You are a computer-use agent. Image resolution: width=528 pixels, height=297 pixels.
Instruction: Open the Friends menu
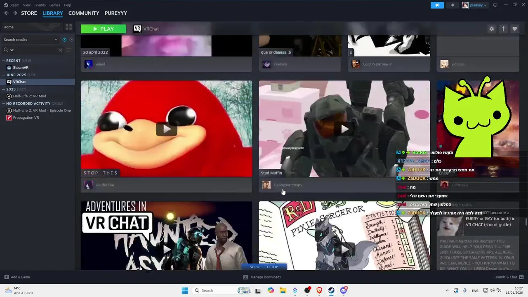tap(40, 5)
